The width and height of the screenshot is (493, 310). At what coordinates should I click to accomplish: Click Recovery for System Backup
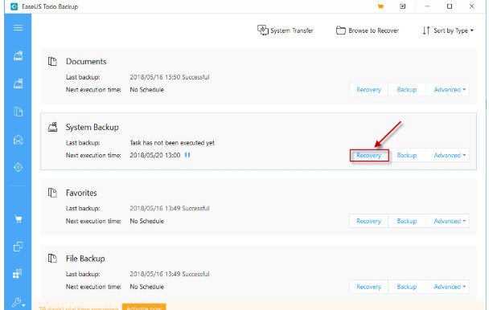[369, 155]
